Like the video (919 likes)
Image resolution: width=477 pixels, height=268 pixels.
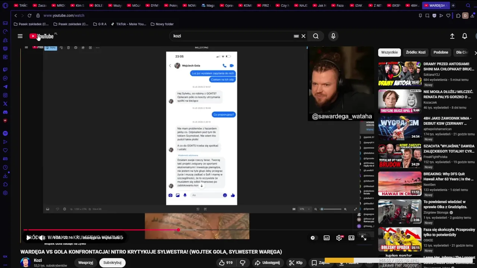tap(226, 262)
